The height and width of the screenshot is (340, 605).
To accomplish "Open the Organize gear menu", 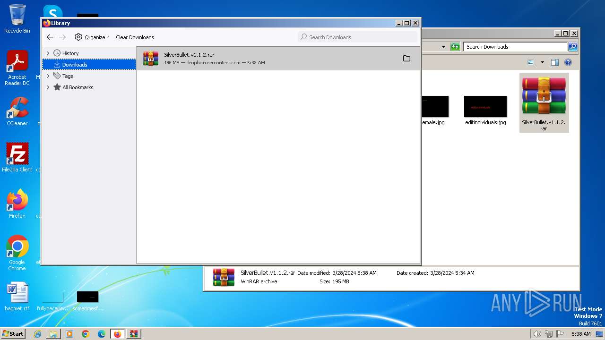I will tap(92, 37).
